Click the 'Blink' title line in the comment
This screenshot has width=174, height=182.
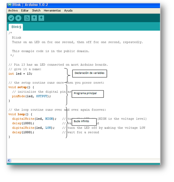(x=17, y=38)
